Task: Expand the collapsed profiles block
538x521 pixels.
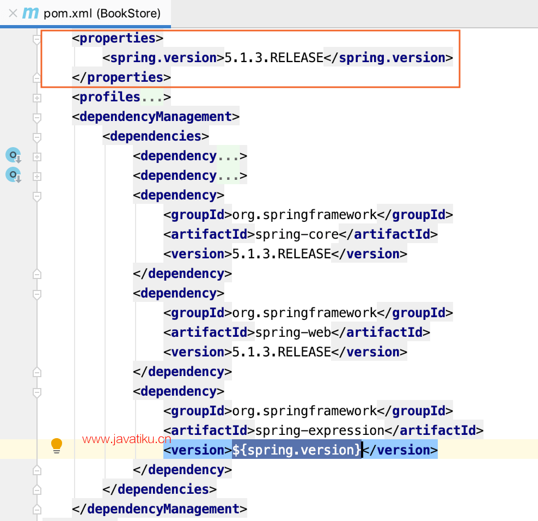Action: pyautogui.click(x=37, y=98)
